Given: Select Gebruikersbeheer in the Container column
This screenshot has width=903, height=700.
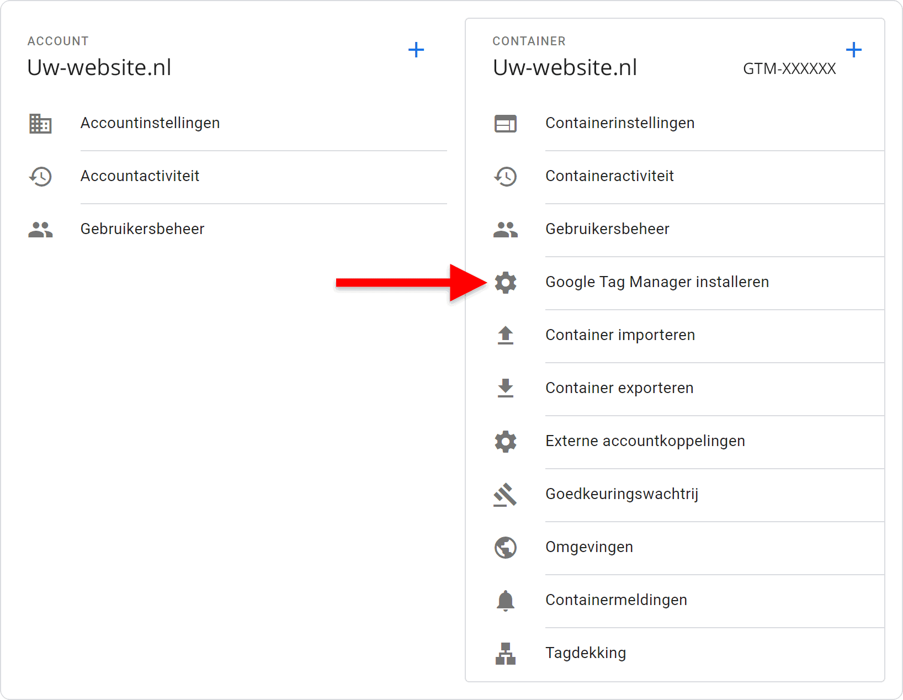Looking at the screenshot, I should 607,229.
